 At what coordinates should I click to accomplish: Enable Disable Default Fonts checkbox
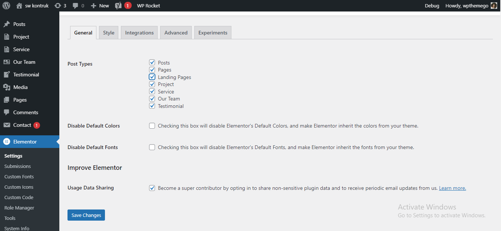point(152,147)
